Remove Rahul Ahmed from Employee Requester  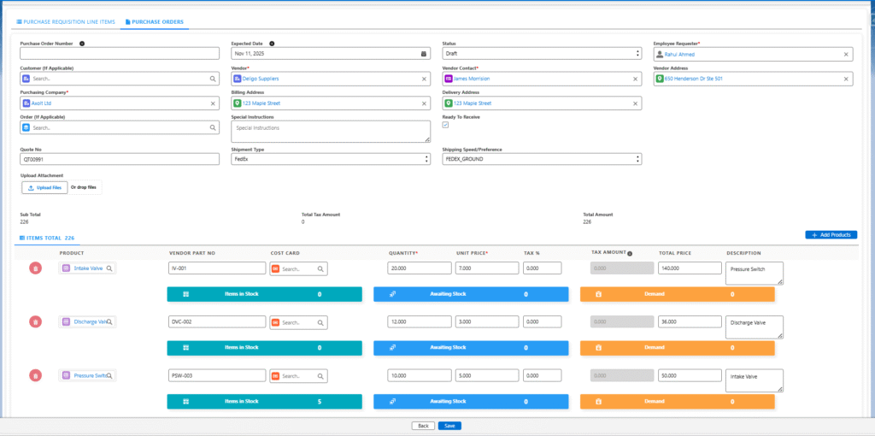[846, 54]
